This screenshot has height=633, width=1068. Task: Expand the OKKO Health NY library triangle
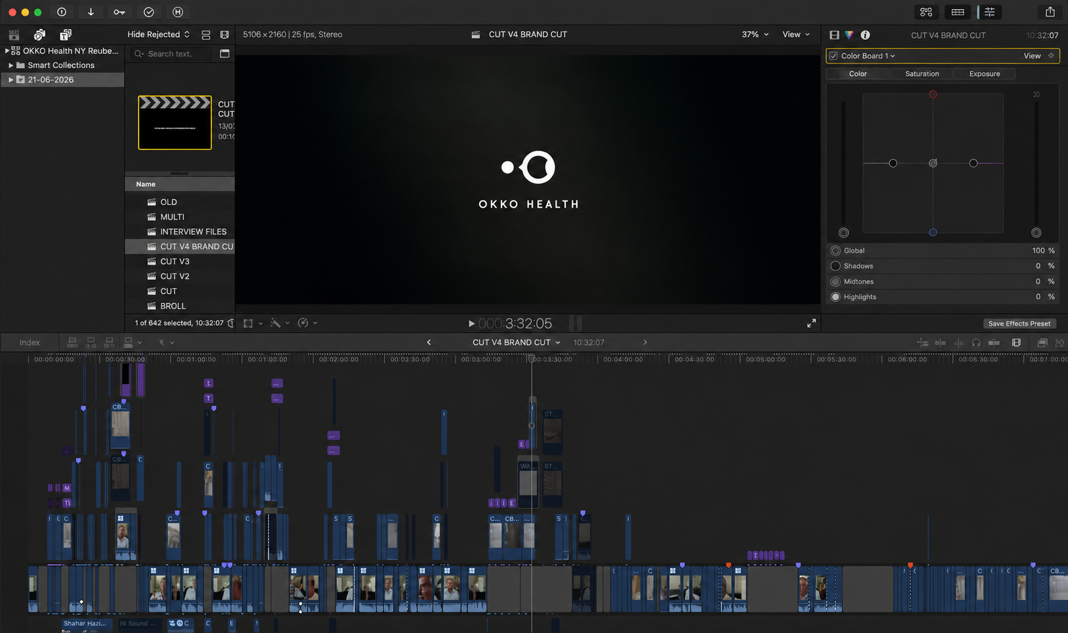(7, 50)
